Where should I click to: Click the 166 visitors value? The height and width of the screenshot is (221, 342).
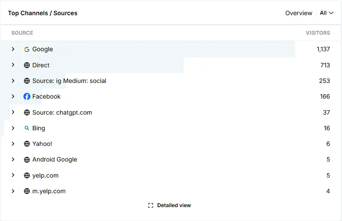tap(325, 96)
